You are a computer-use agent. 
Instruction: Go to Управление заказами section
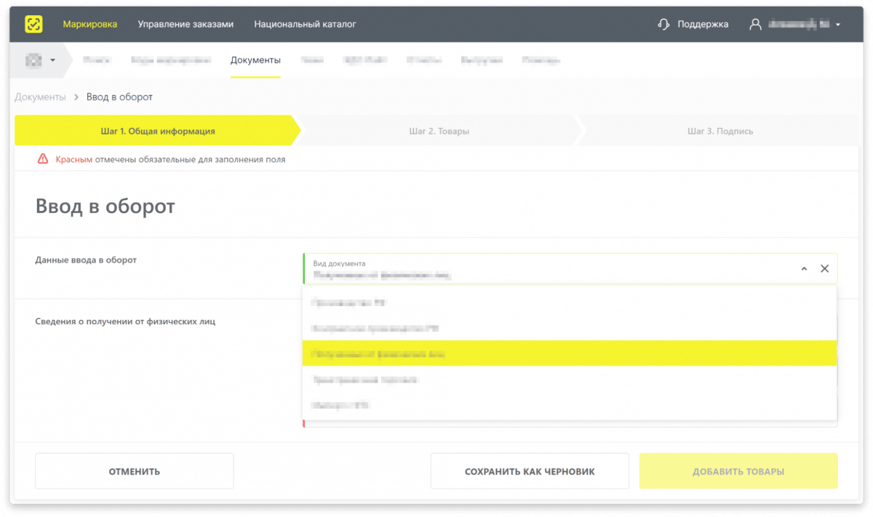click(186, 24)
